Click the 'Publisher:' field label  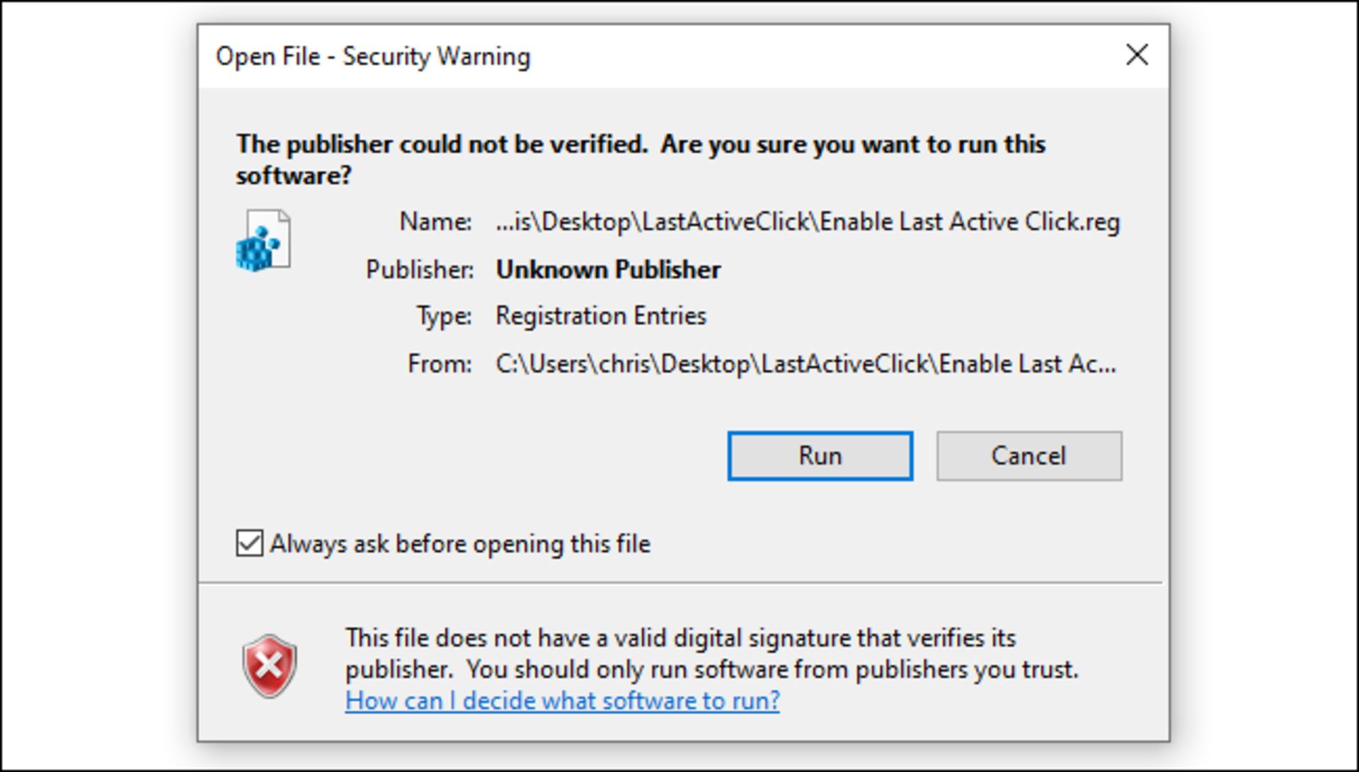(x=419, y=270)
